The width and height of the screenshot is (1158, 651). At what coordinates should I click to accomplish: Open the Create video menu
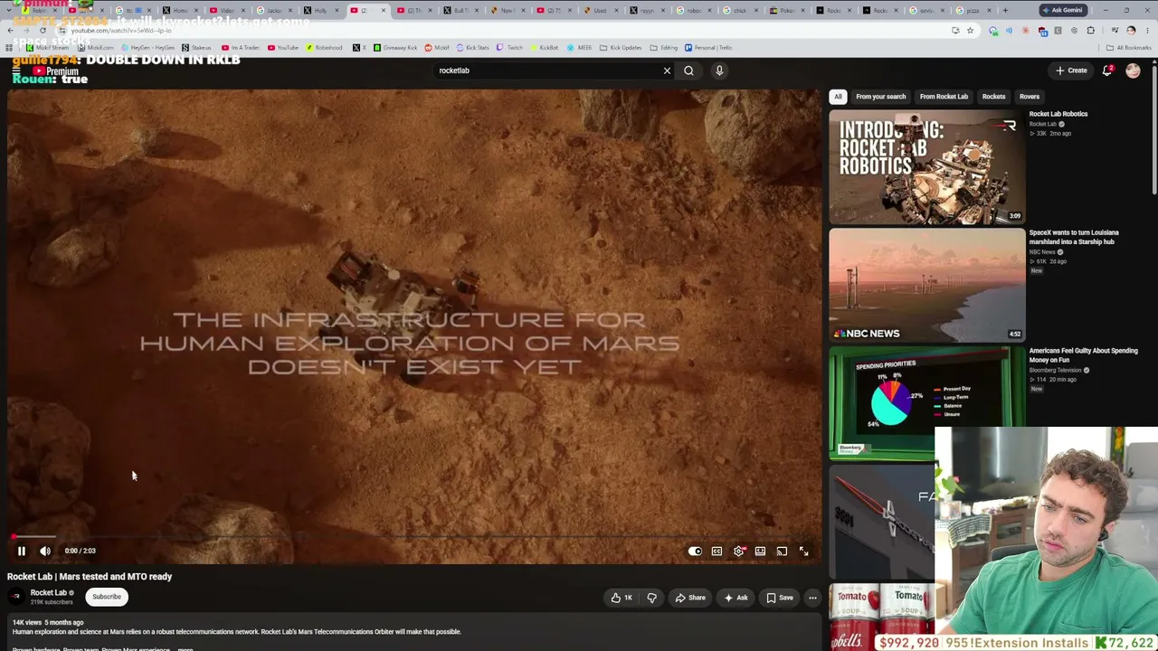click(1071, 71)
